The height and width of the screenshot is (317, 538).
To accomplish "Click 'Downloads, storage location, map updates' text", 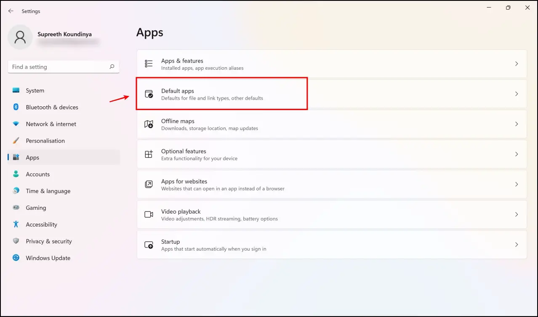I will (x=210, y=128).
